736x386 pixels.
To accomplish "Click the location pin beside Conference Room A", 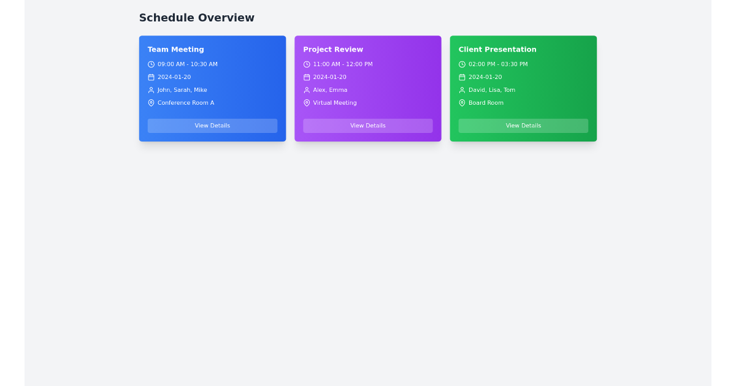I will (x=151, y=102).
